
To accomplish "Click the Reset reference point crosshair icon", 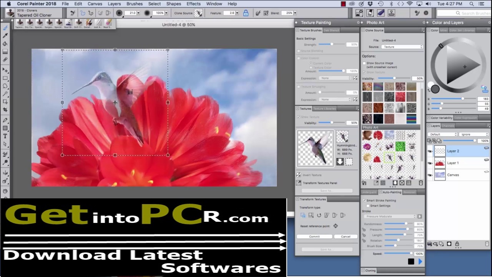I will tap(336, 226).
